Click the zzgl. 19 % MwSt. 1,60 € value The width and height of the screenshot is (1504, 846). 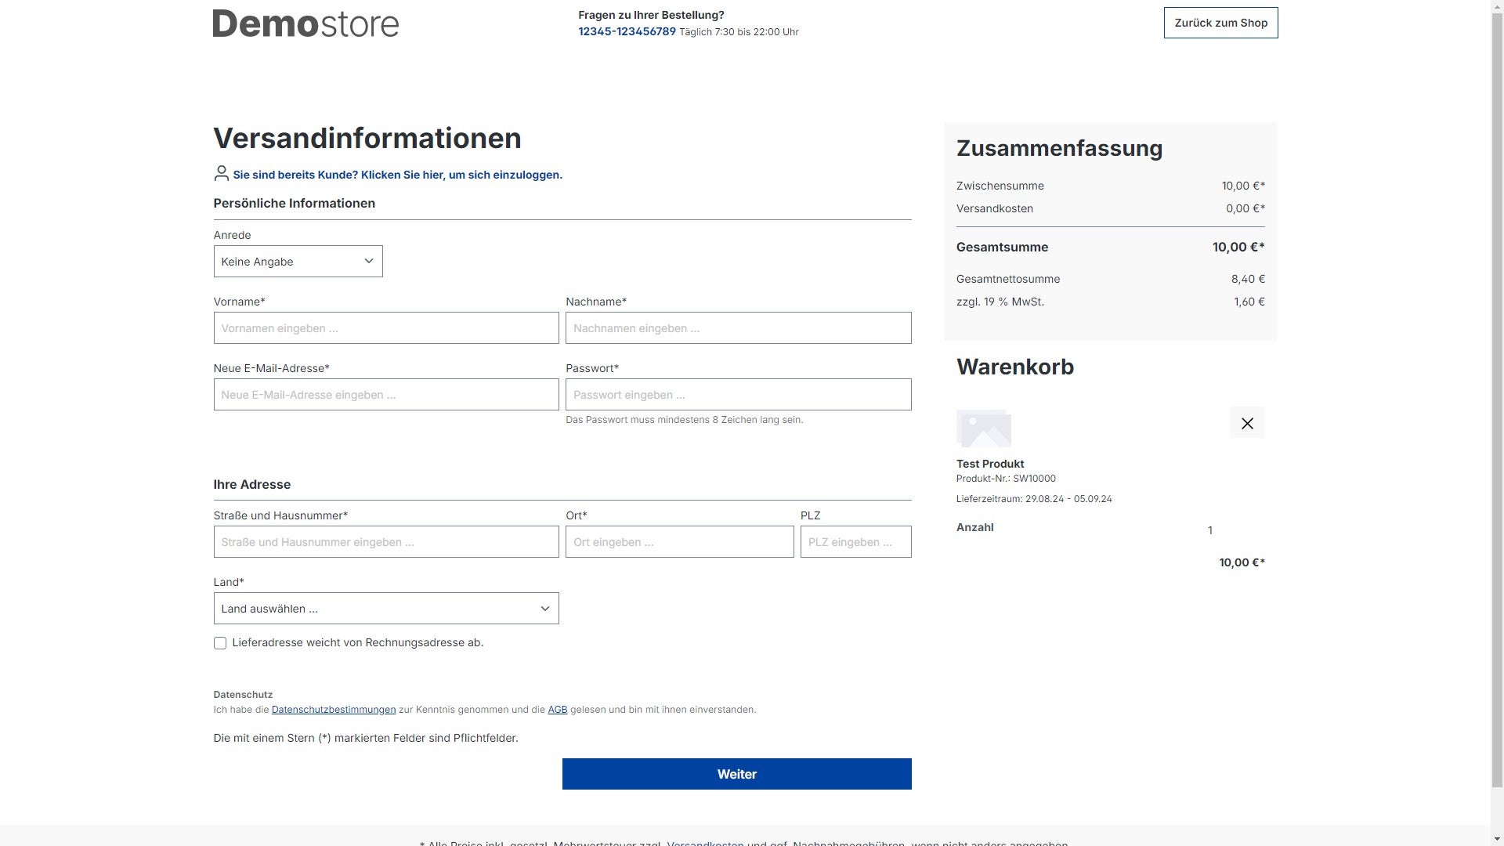click(x=1249, y=302)
